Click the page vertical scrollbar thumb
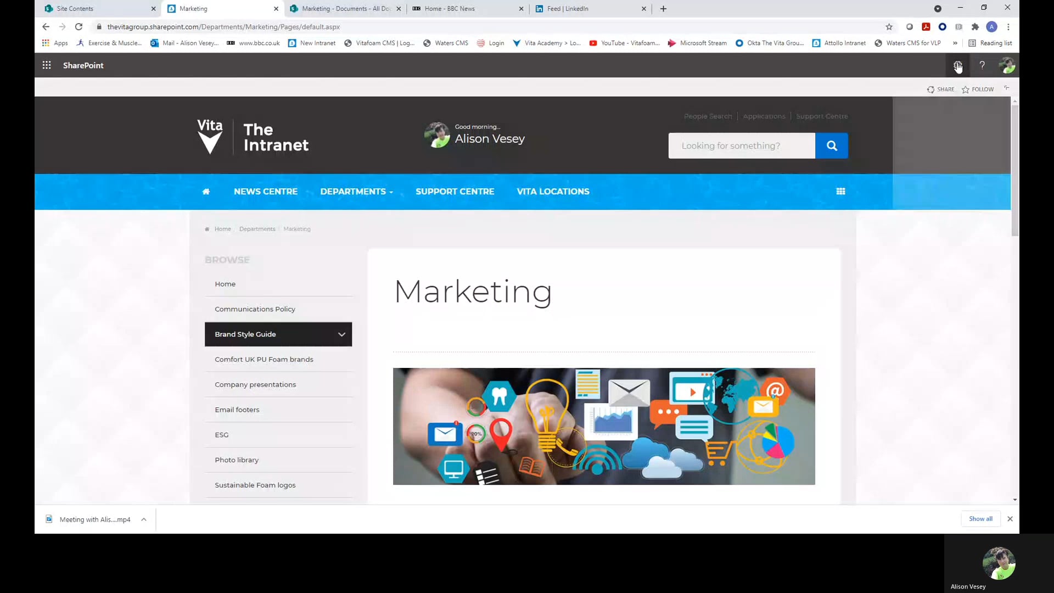1054x593 pixels. click(x=1015, y=170)
